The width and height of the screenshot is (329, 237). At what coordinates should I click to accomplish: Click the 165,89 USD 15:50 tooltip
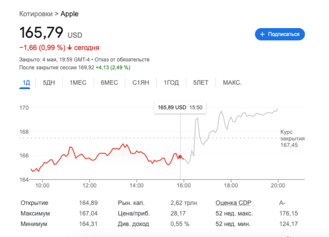click(180, 107)
